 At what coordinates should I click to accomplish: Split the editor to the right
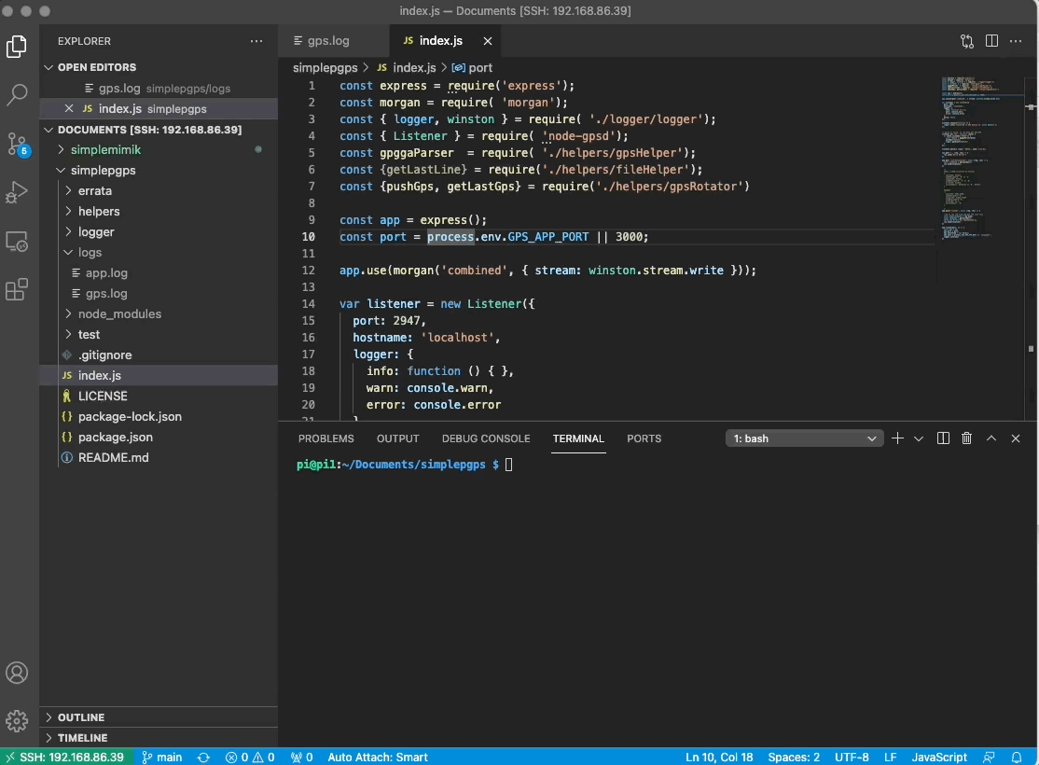tap(991, 41)
